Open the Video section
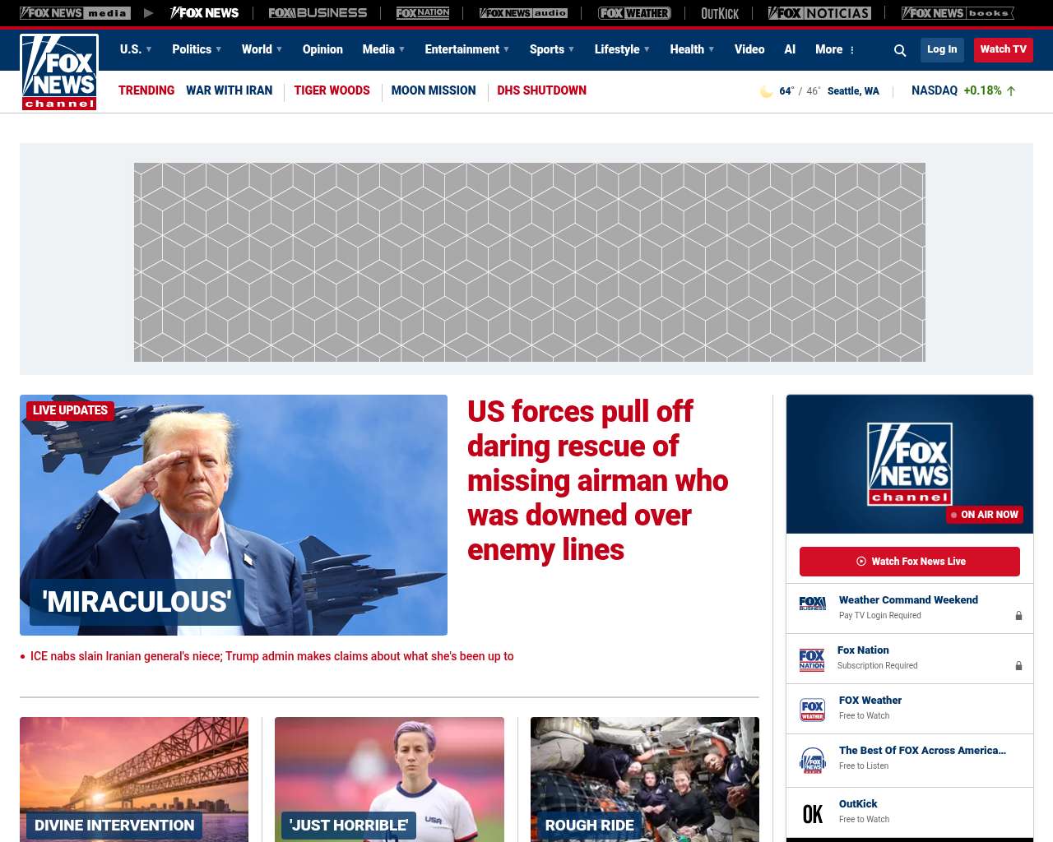1053x842 pixels. pos(749,49)
